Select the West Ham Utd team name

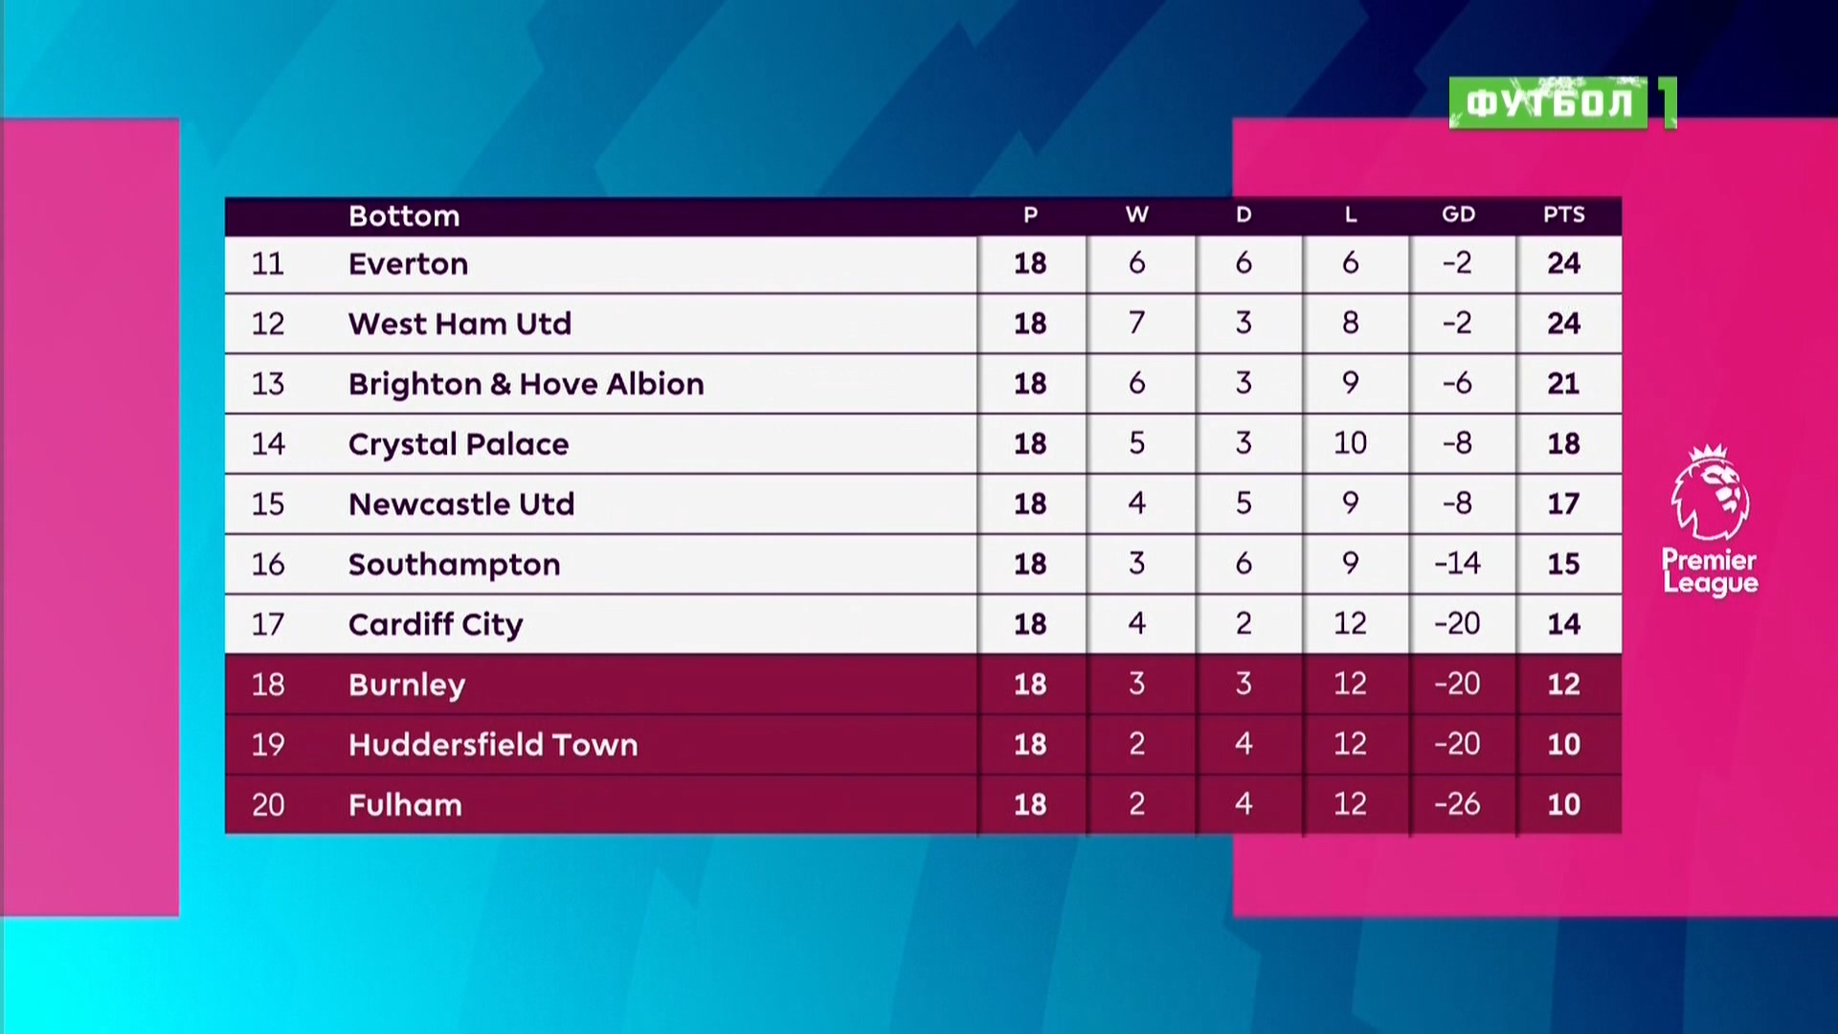[459, 324]
